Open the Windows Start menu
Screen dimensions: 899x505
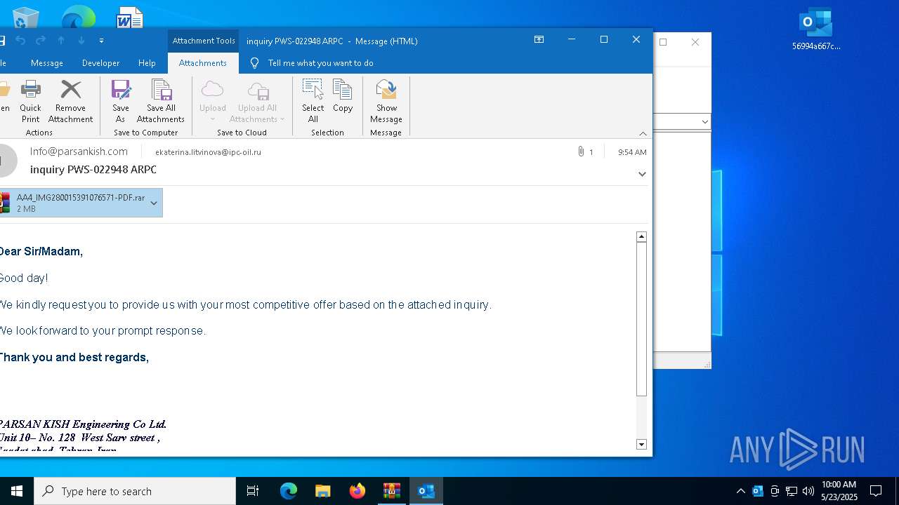pos(17,491)
